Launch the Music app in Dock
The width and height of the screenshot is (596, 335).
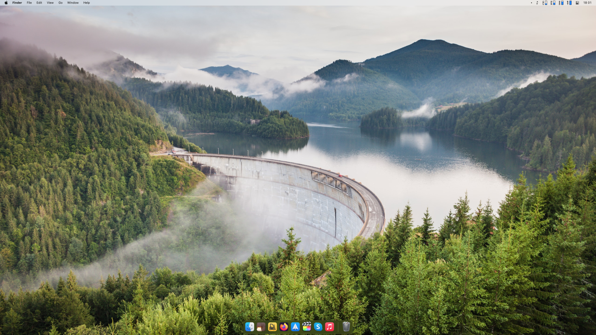coord(329,327)
